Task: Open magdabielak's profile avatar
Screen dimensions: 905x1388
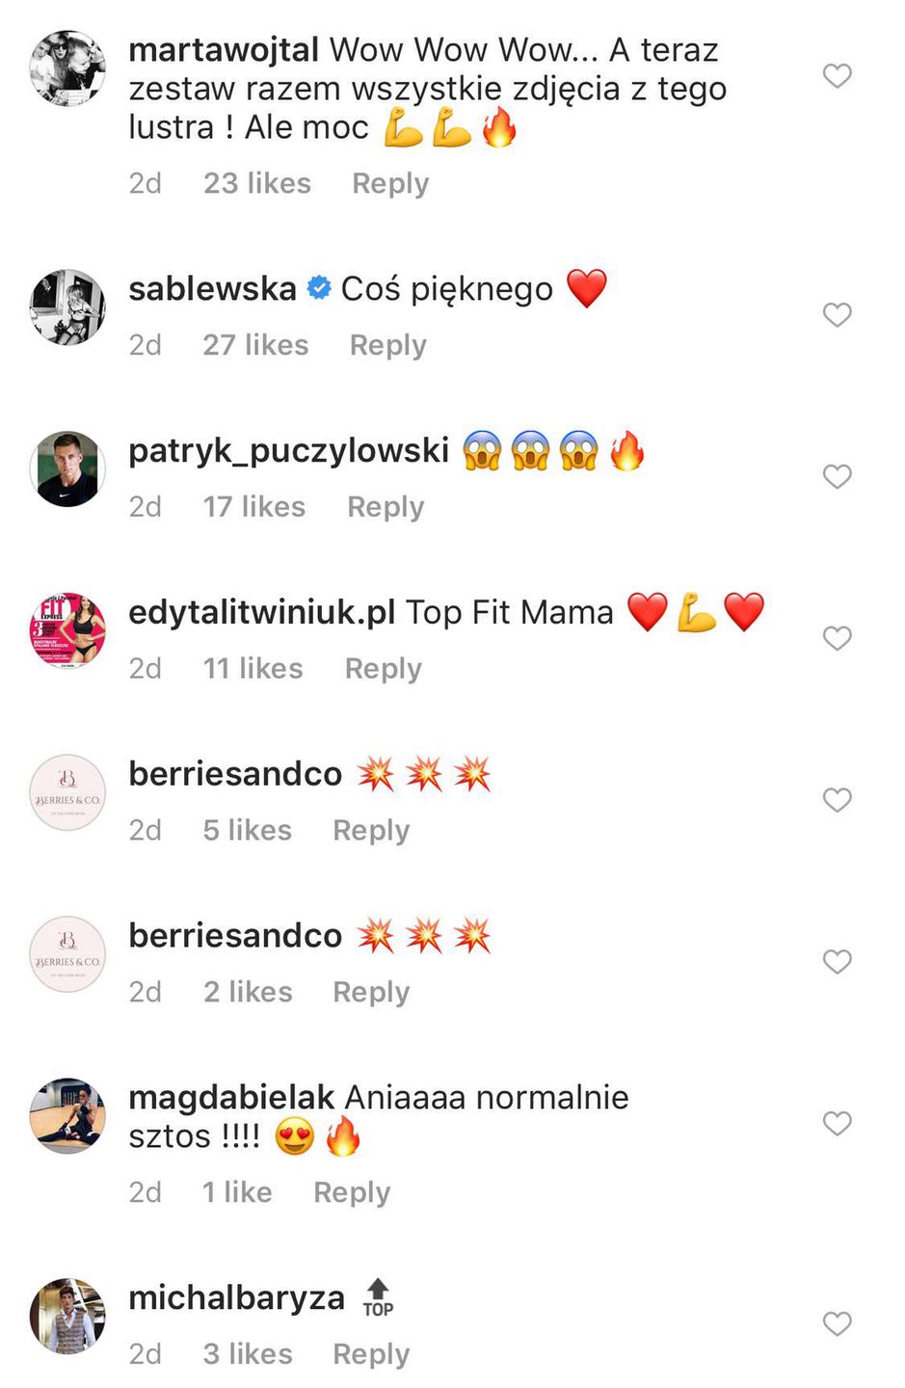Action: (67, 1115)
